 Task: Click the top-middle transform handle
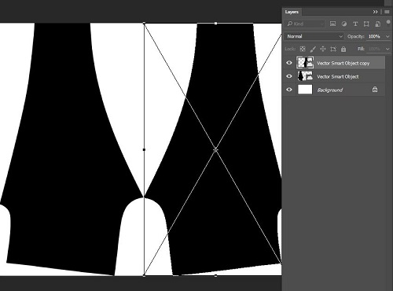tap(215, 24)
